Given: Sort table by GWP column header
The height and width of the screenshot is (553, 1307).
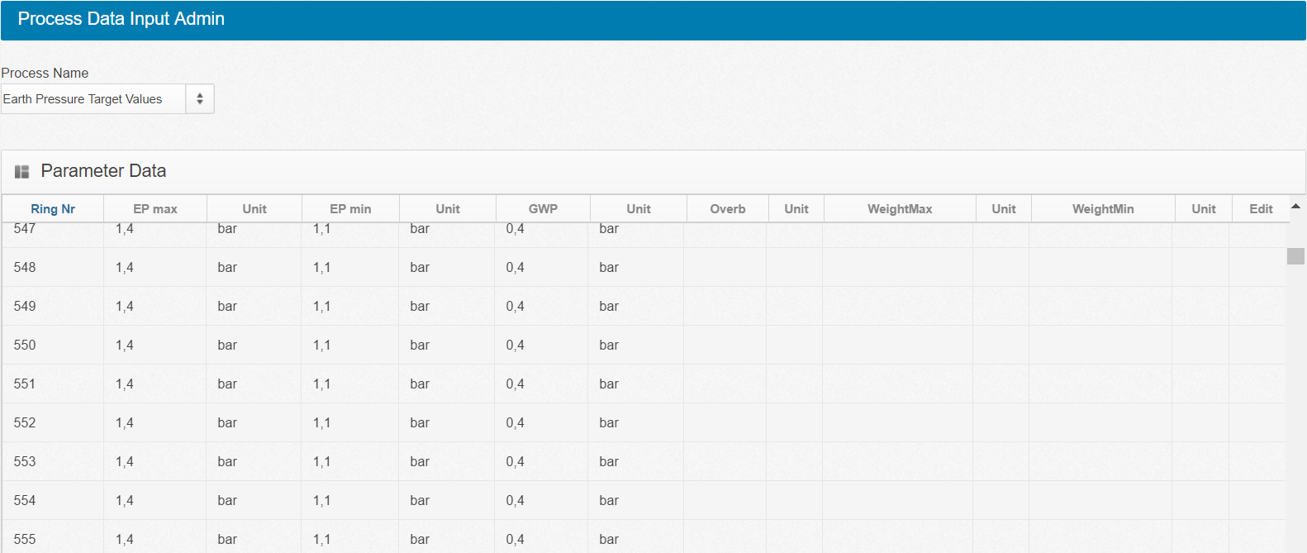Looking at the screenshot, I should (543, 209).
